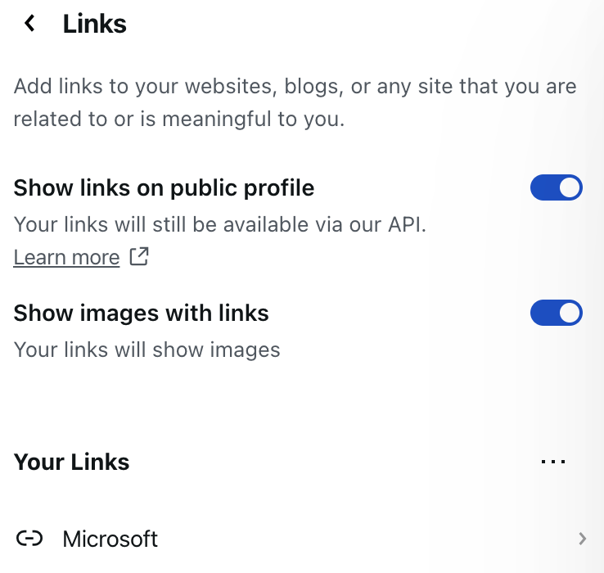Image resolution: width=604 pixels, height=573 pixels.
Task: Open the Learn more link
Action: point(66,257)
